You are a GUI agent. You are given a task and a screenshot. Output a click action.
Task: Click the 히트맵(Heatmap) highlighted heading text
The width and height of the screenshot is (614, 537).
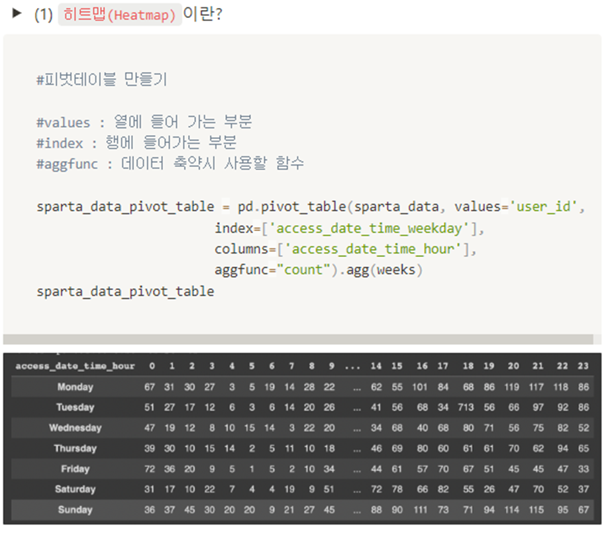(x=119, y=15)
